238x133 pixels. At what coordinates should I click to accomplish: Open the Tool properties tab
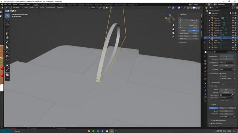coord(205,57)
